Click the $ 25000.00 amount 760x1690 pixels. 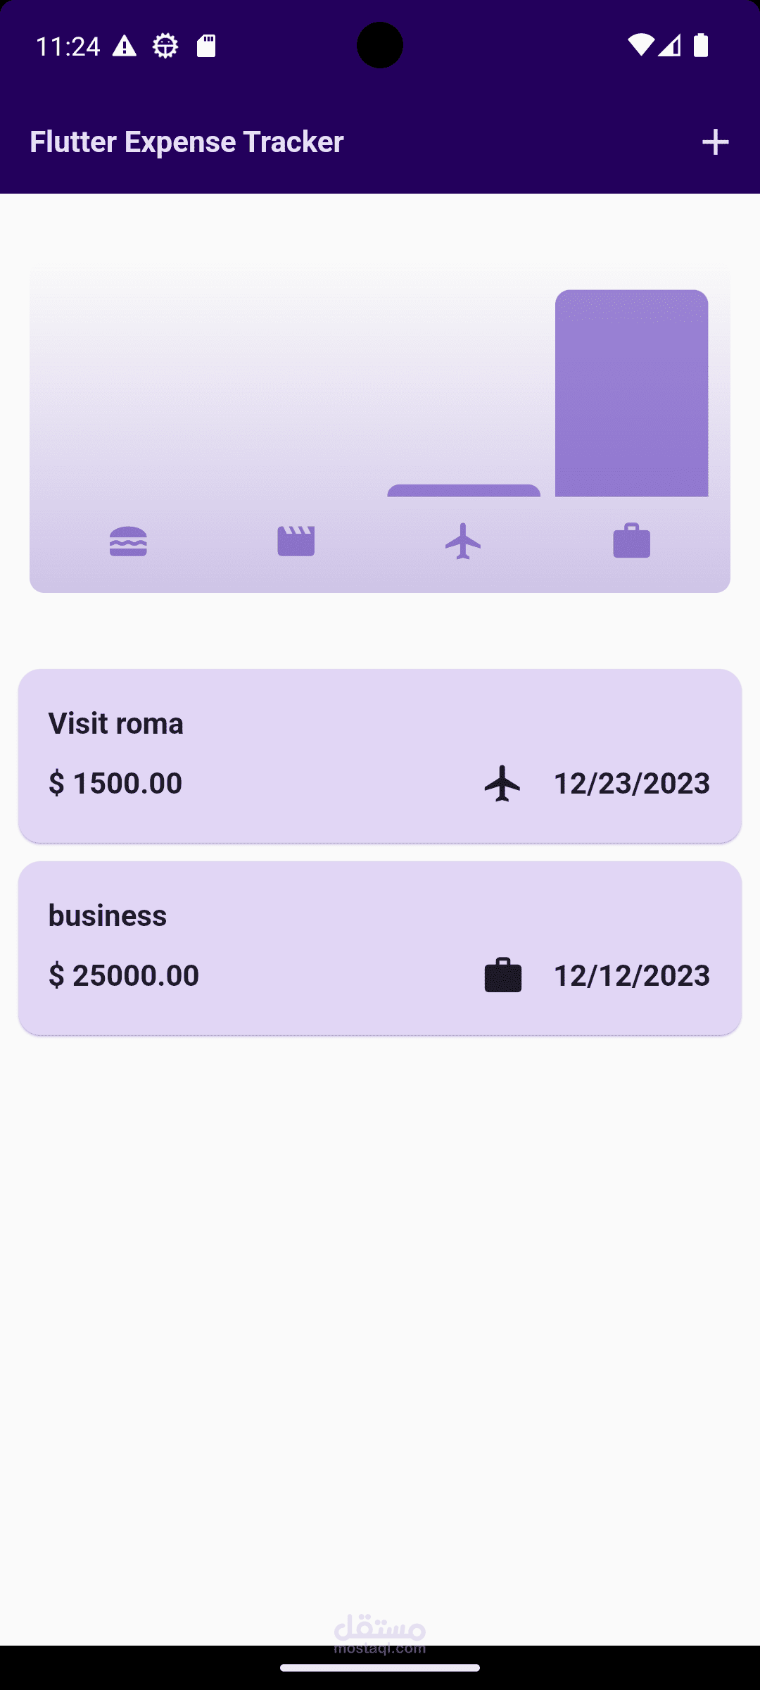click(124, 976)
